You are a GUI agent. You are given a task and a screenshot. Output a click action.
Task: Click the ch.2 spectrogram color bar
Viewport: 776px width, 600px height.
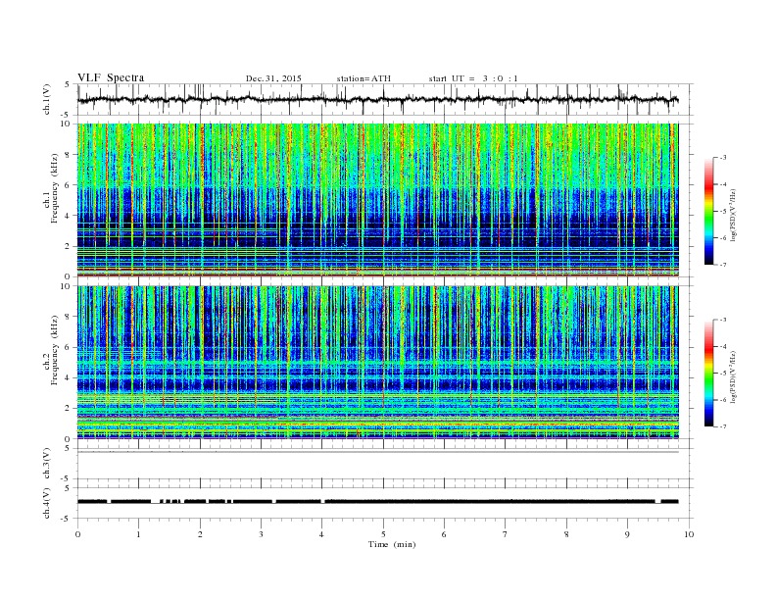(709, 373)
